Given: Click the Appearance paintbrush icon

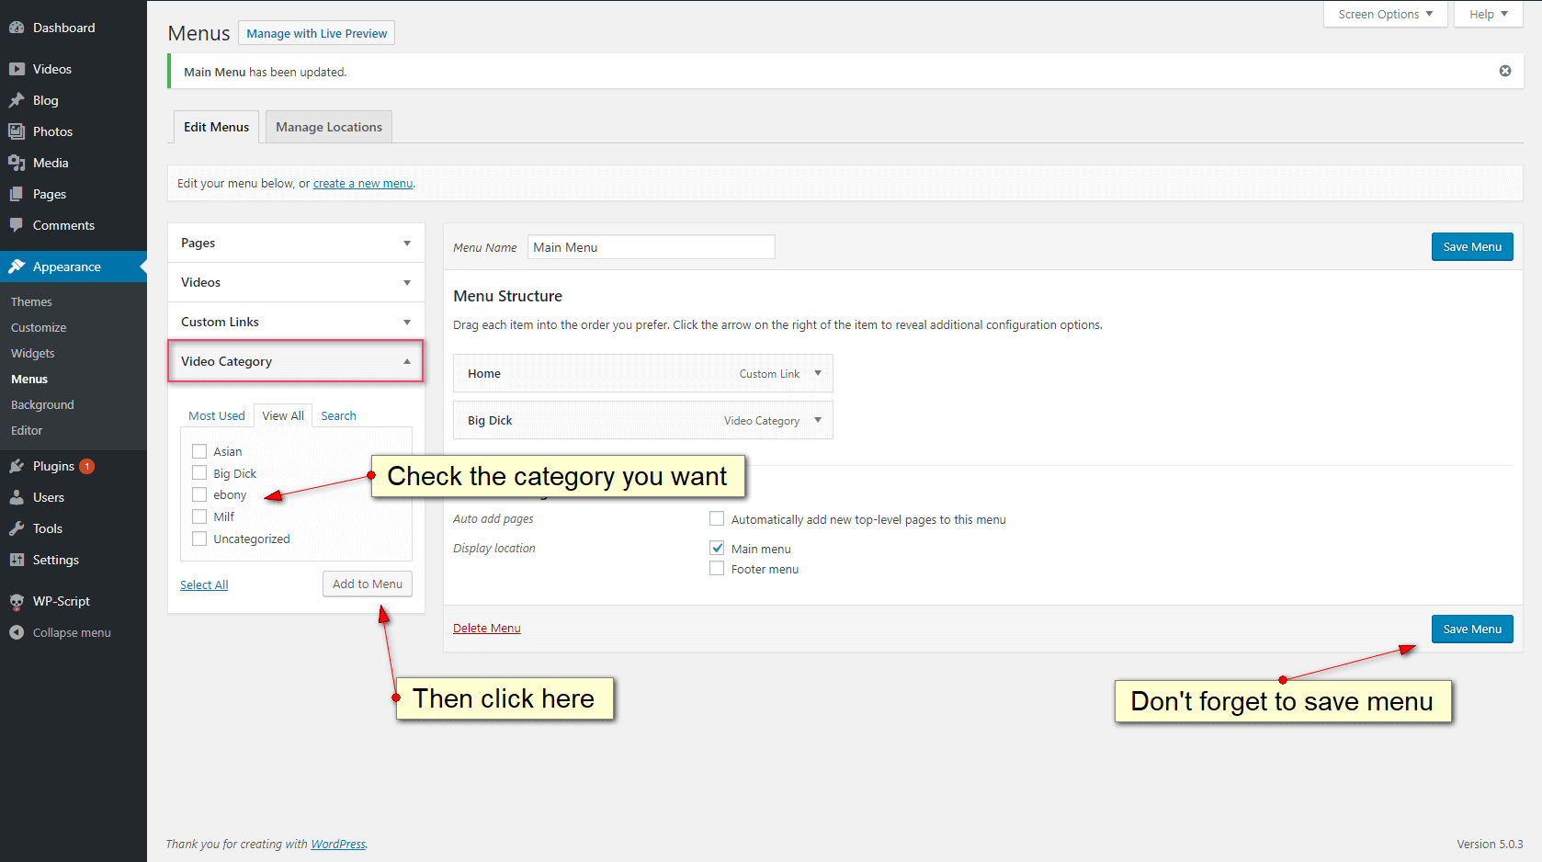Looking at the screenshot, I should click(17, 267).
